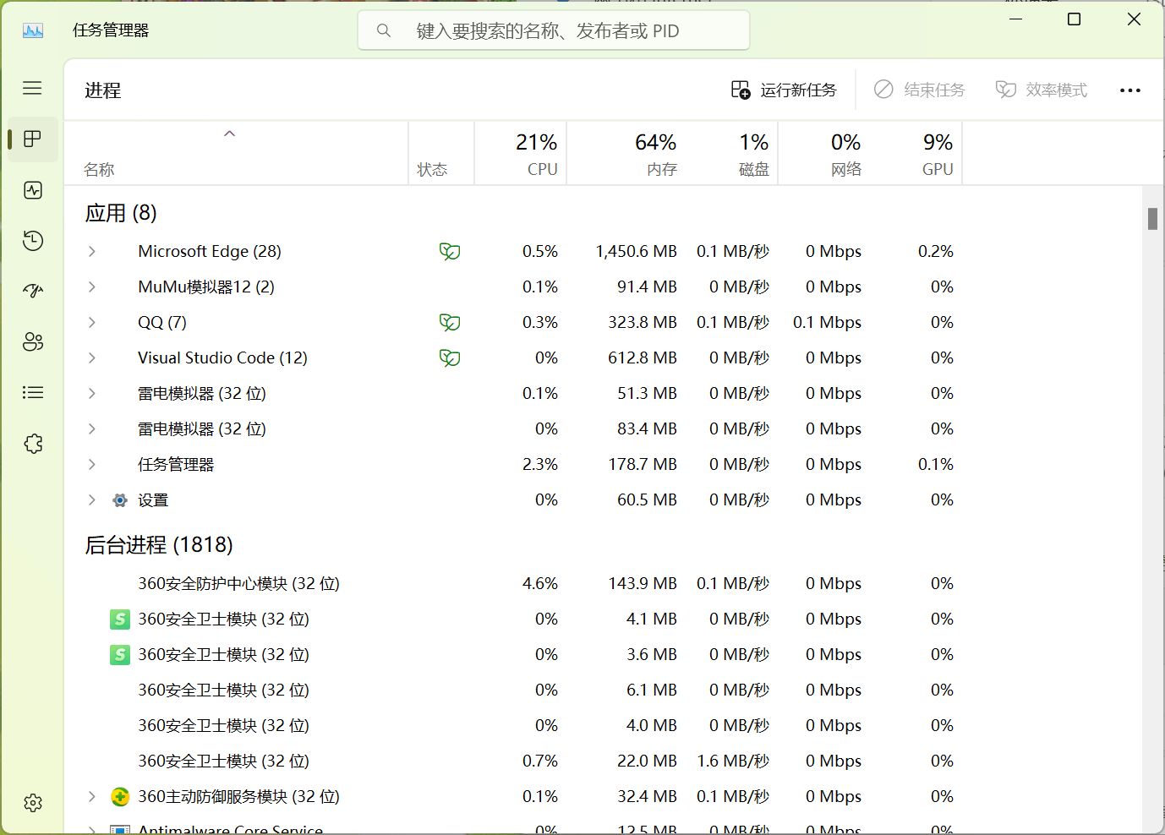The width and height of the screenshot is (1165, 835).
Task: Click 结束任务 button
Action: pos(920,90)
